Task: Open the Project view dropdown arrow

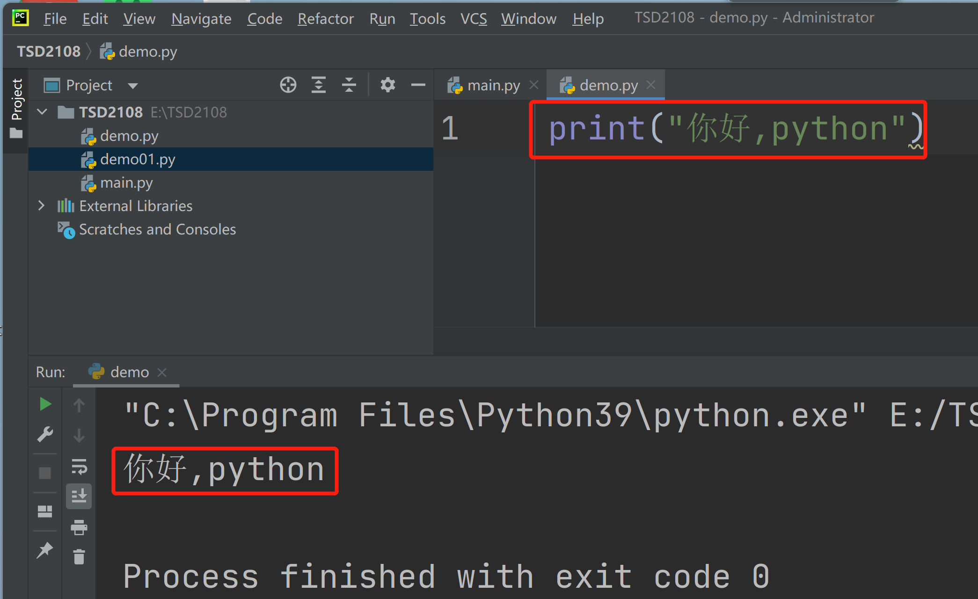Action: [x=133, y=86]
